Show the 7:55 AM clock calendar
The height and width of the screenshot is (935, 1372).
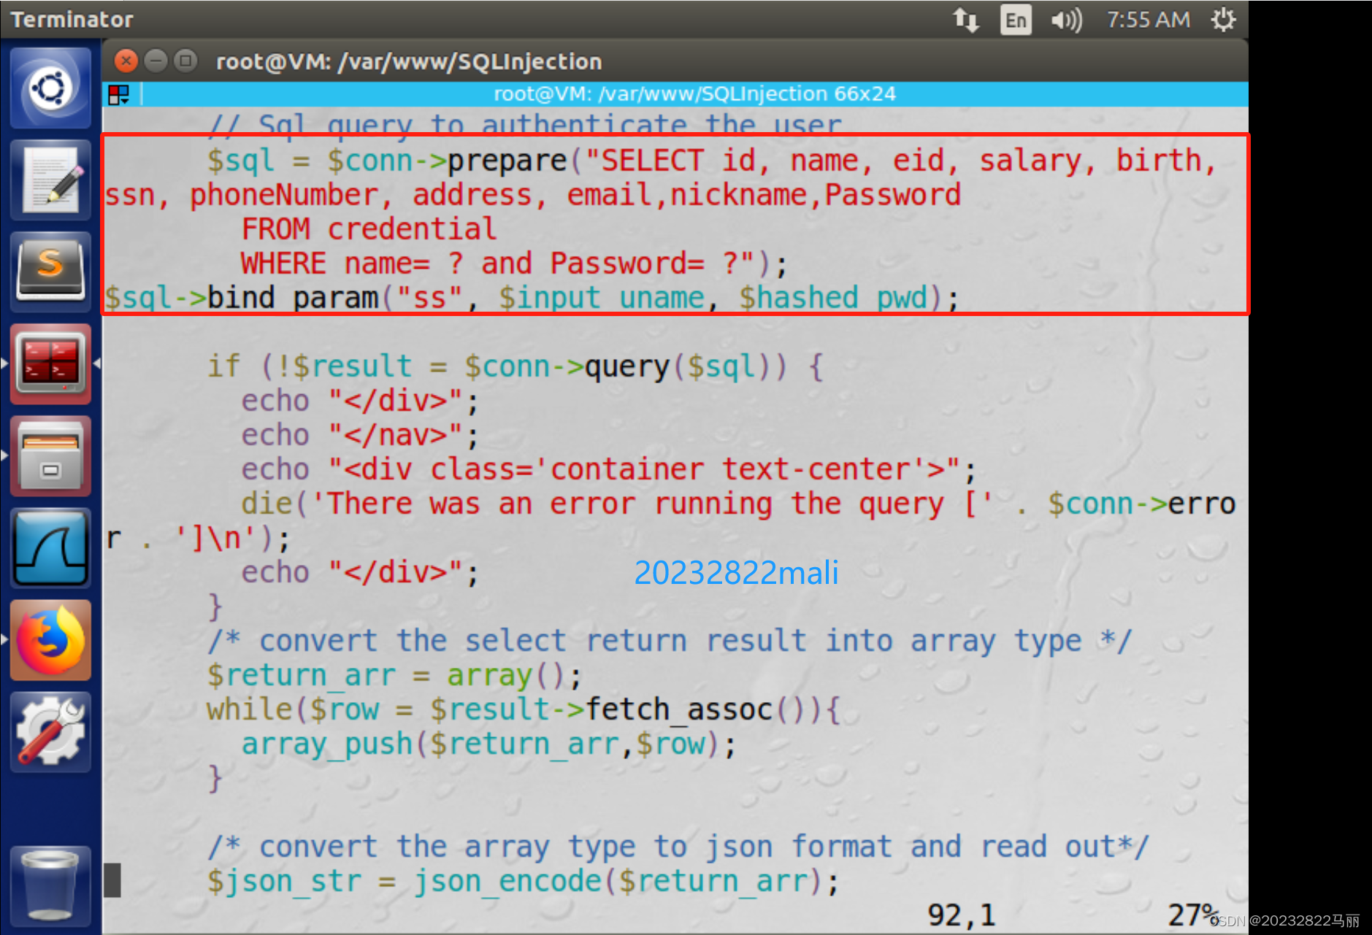coord(1148,20)
